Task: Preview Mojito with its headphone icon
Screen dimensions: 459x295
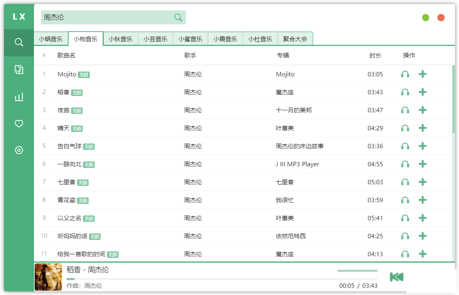Action: tap(405, 74)
